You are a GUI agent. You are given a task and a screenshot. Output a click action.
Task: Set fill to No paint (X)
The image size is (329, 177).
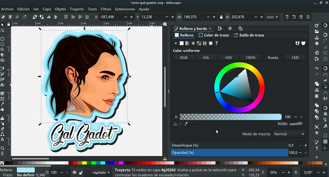(x=176, y=43)
